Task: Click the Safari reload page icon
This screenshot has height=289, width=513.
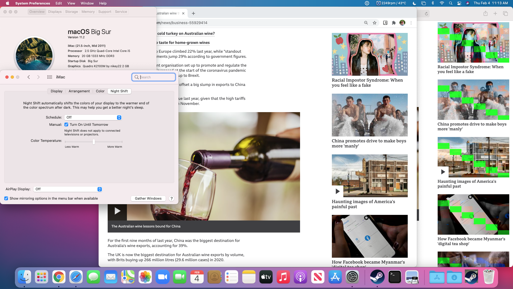Action: click(x=426, y=14)
